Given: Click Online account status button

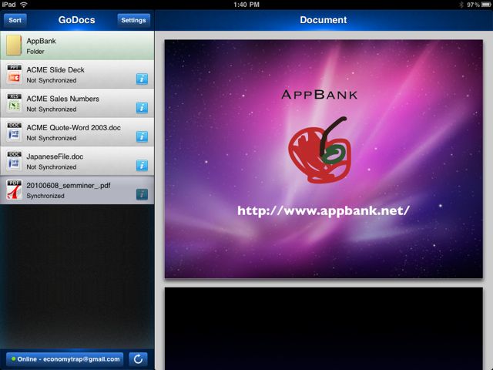Looking at the screenshot, I should point(65,359).
